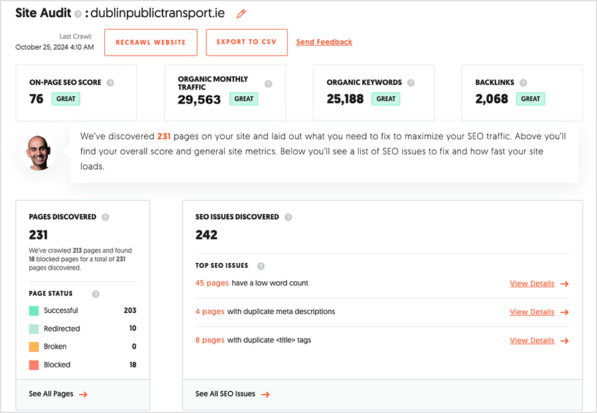Screen dimensions: 597x413
Task: Click the GREAT badge next to 2,068
Action: (531, 99)
